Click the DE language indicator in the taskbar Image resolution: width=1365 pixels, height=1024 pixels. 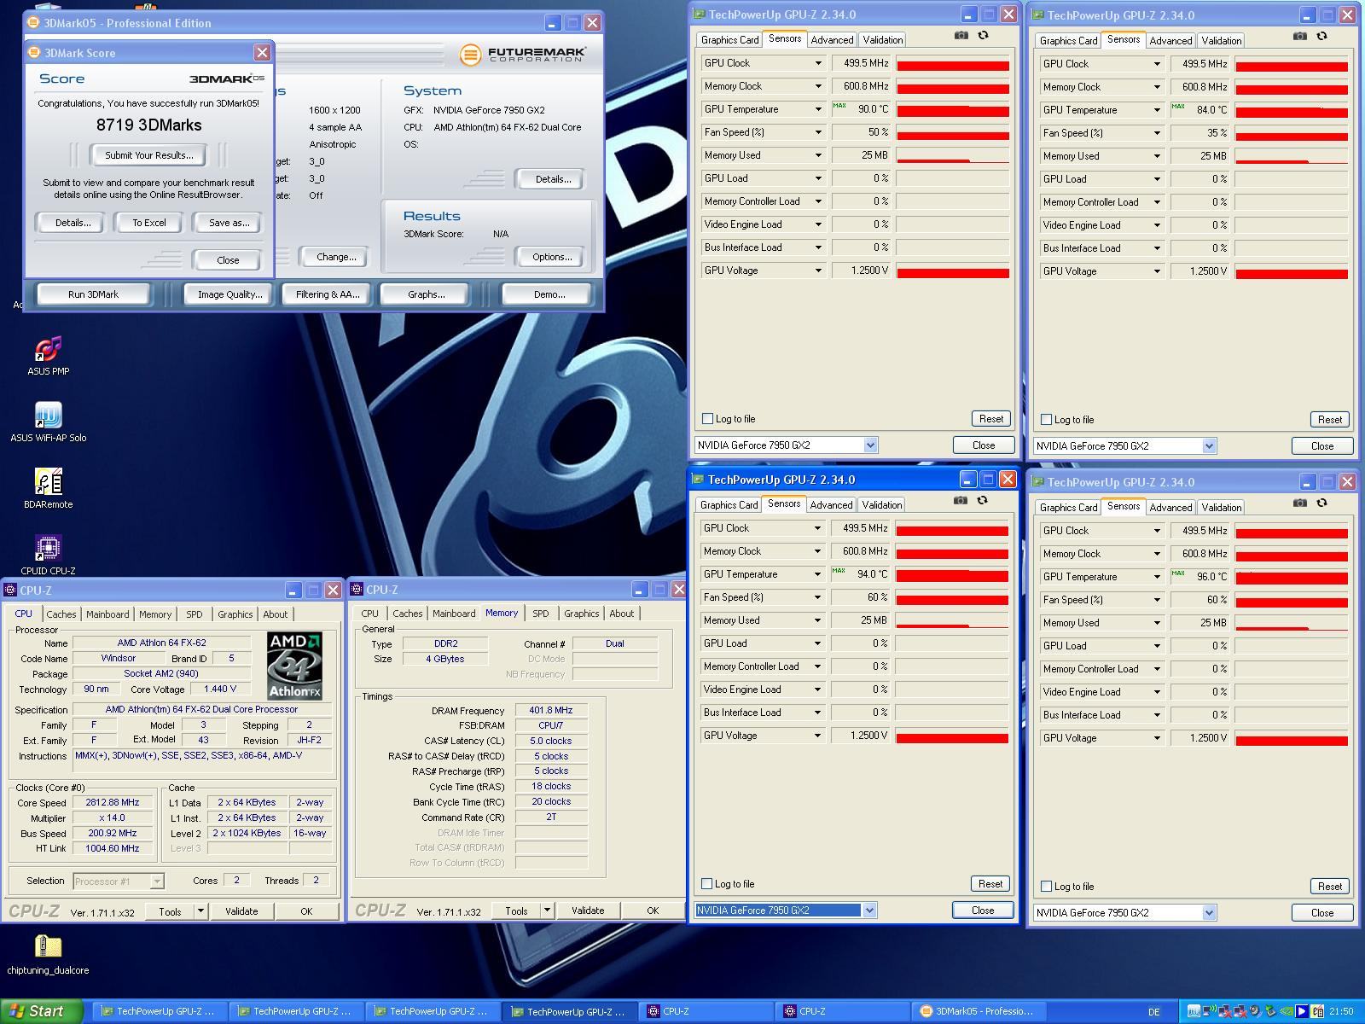point(1154,1012)
